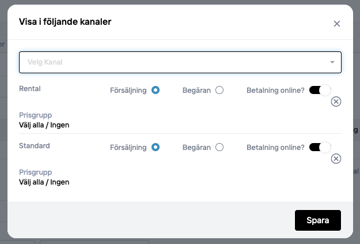This screenshot has width=360, height=244.
Task: Click Välj alla under Standard Prisgrupp
Action: tap(32, 182)
